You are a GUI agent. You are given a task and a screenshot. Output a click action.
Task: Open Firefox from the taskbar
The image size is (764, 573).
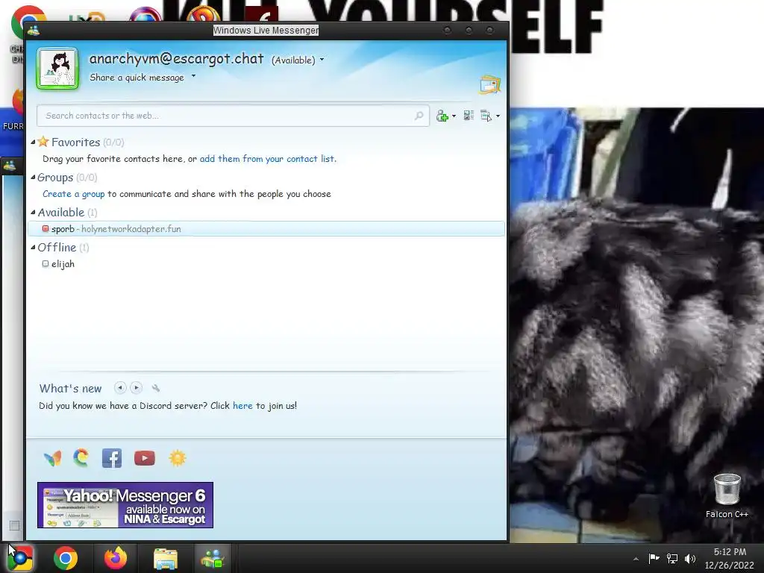pos(116,558)
